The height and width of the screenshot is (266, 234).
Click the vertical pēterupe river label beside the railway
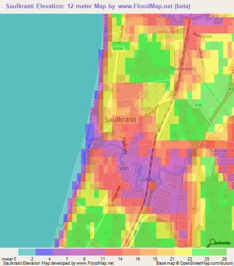pos(138,179)
